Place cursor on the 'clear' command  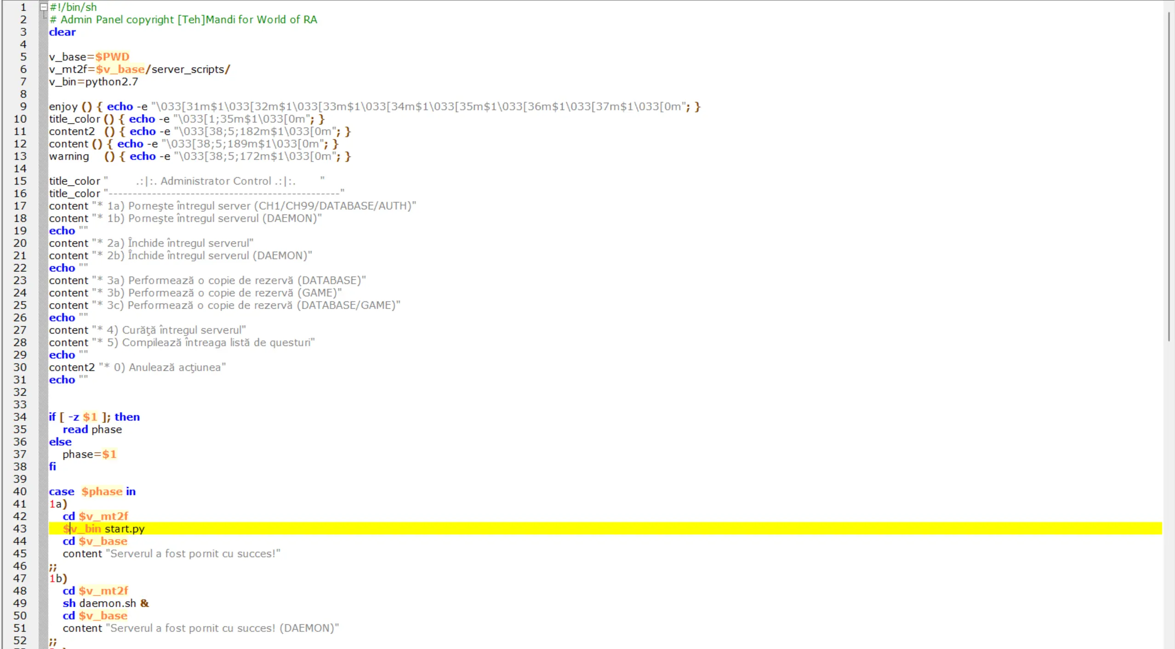point(62,32)
